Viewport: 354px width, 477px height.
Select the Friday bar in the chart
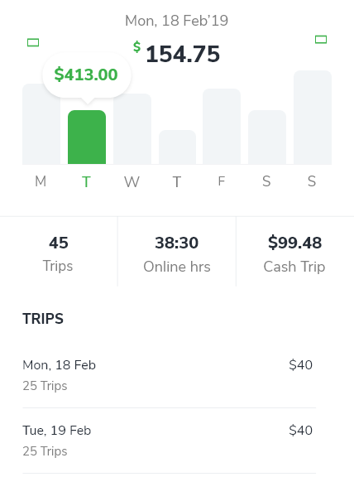click(222, 127)
